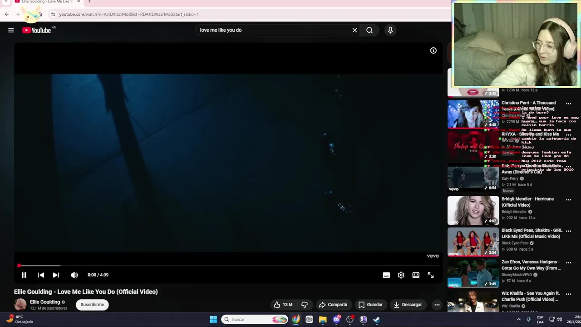Image resolution: width=581 pixels, height=327 pixels.
Task: Open Chrome from the taskbar
Action: (x=295, y=319)
